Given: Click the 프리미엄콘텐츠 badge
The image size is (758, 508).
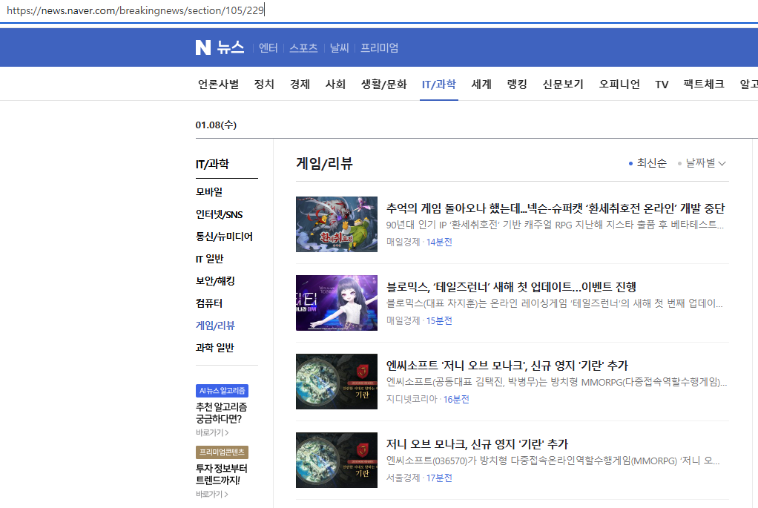Looking at the screenshot, I should (x=222, y=452).
